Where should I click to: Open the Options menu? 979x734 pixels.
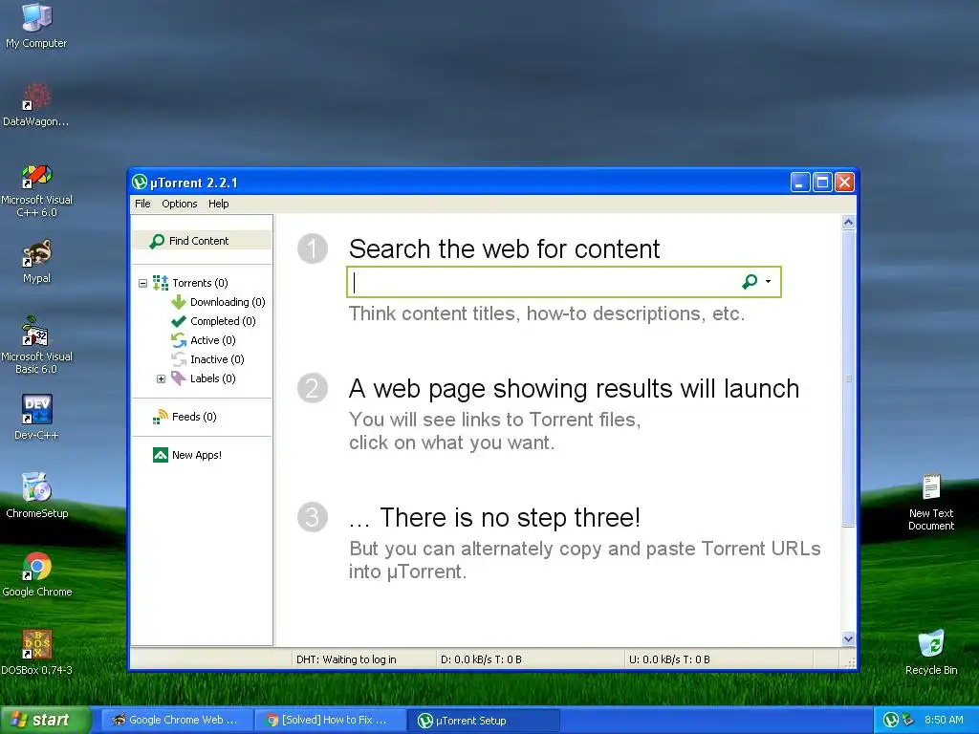tap(179, 204)
